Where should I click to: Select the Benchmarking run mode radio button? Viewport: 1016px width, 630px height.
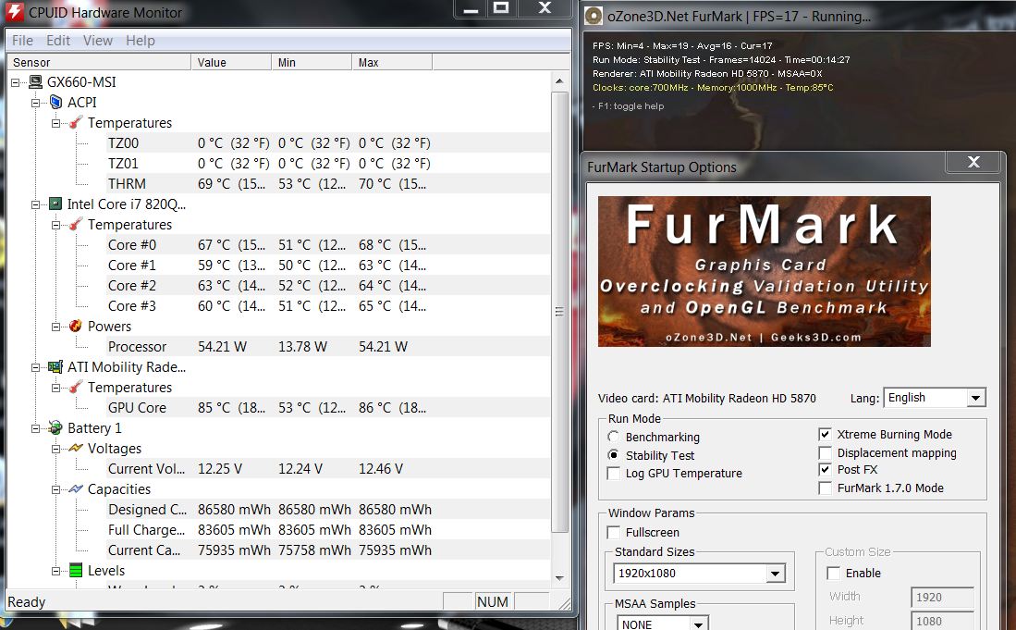(614, 437)
